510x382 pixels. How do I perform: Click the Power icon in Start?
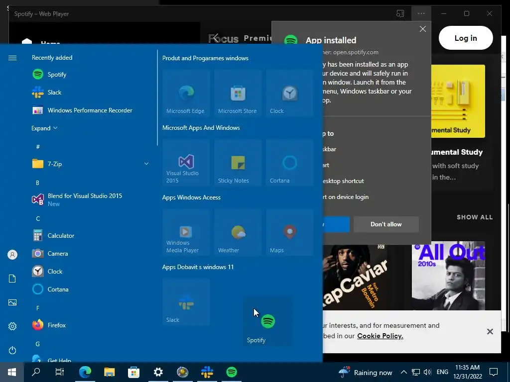12,350
